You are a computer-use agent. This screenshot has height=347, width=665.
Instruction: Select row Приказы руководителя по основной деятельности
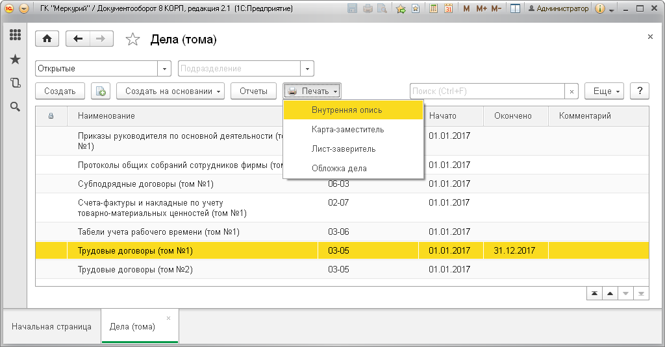point(342,141)
